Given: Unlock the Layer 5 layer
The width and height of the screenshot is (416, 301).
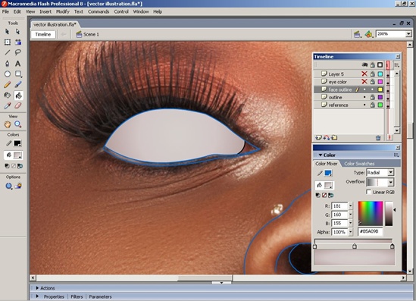Looking at the screenshot, I should (x=373, y=74).
